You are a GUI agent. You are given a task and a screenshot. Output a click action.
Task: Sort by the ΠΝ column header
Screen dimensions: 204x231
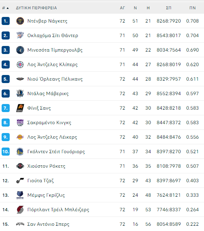click(x=193, y=8)
